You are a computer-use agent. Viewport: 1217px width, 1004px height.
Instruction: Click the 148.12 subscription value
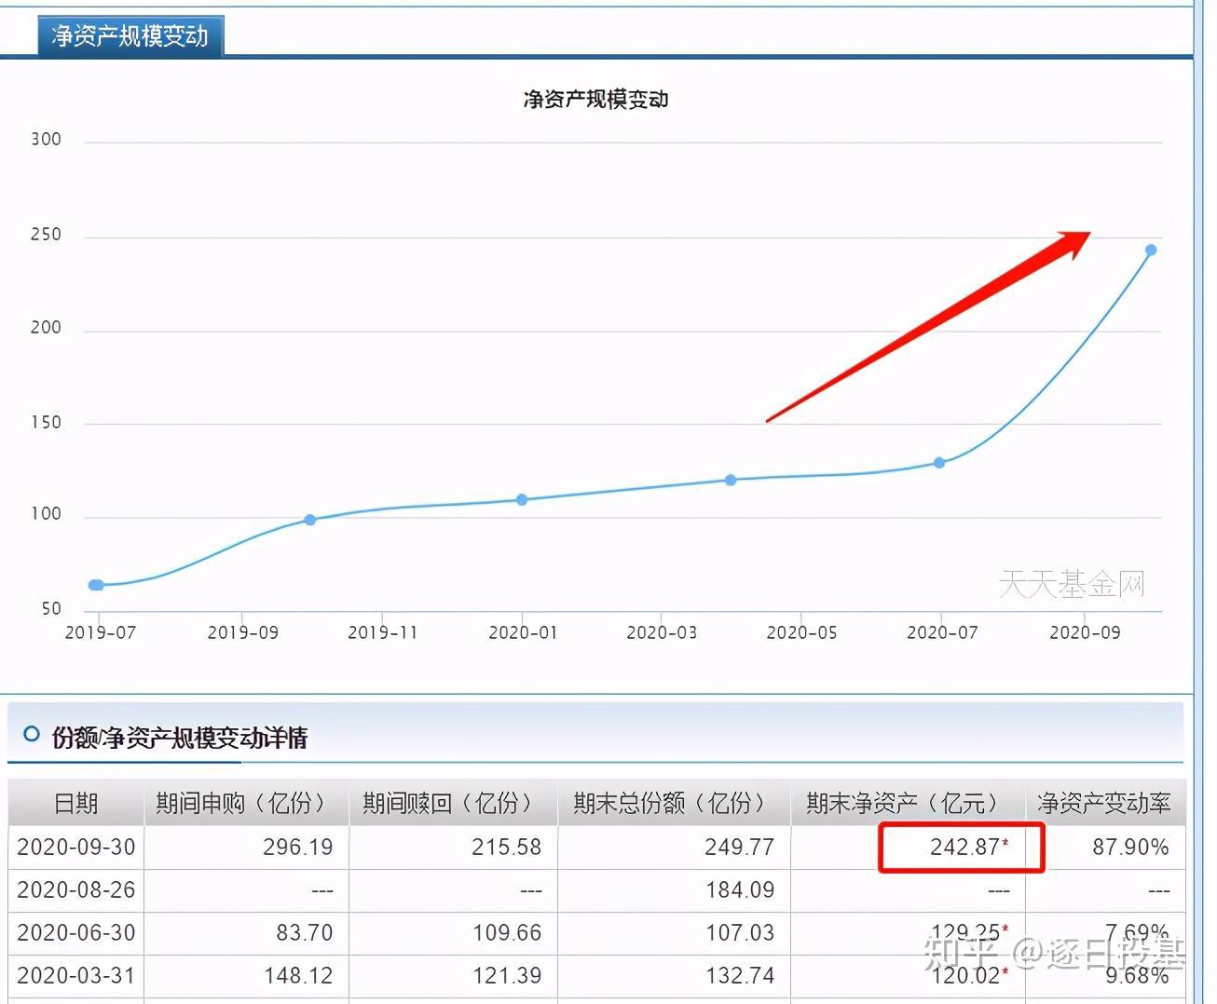pos(298,976)
